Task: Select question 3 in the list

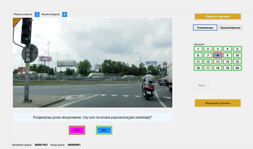Action: pyautogui.click(x=218, y=49)
